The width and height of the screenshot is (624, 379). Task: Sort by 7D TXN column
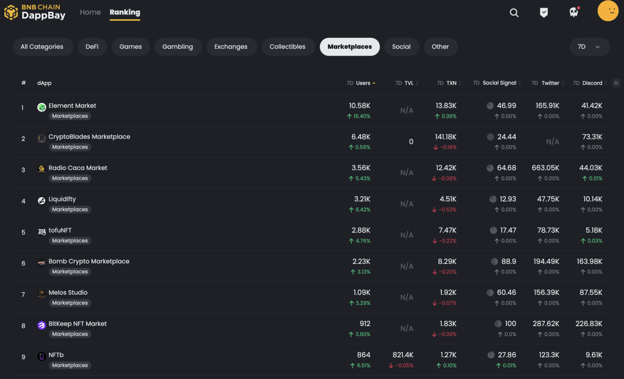pos(449,83)
